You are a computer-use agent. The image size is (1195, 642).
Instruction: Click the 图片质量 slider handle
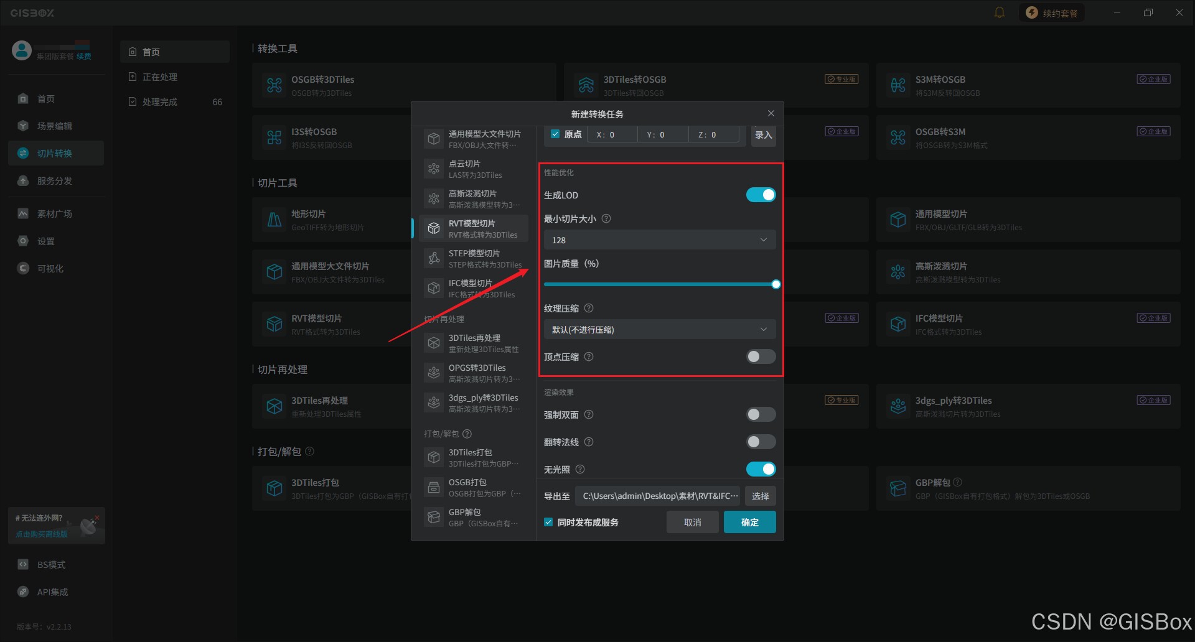tap(776, 284)
